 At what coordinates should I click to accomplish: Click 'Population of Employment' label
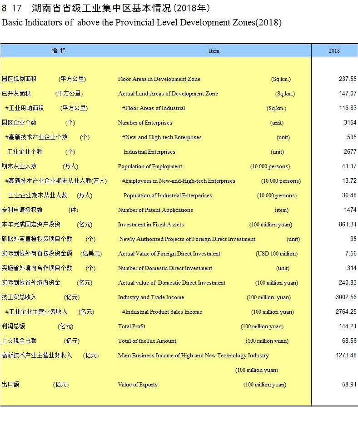point(150,166)
